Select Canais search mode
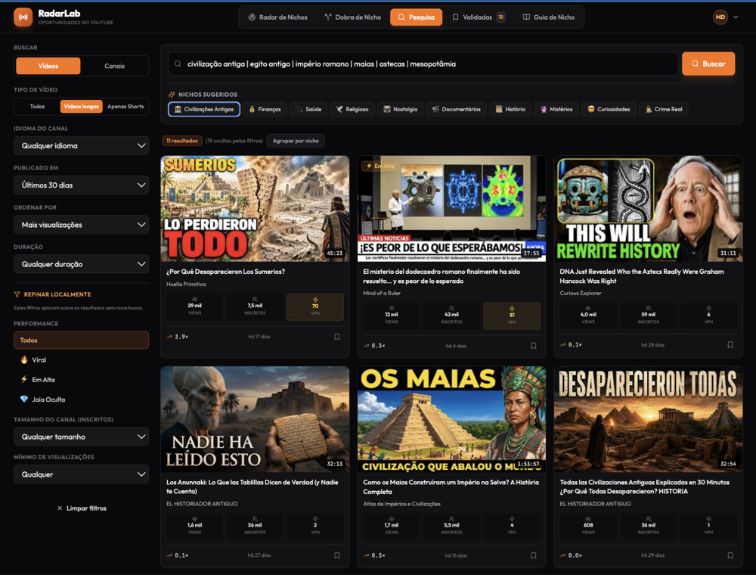This screenshot has height=575, width=756. coord(114,66)
